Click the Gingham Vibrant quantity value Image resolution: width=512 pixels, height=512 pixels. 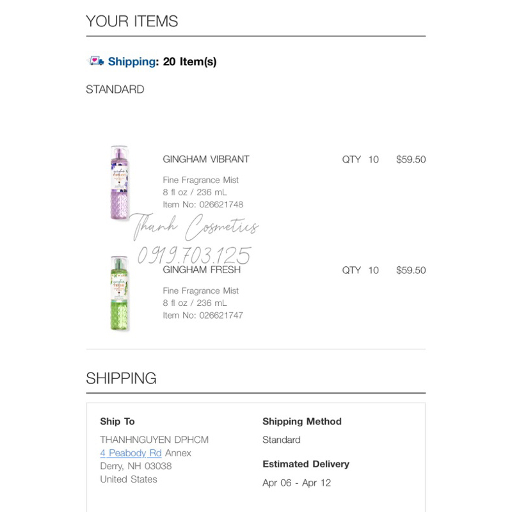pos(373,159)
